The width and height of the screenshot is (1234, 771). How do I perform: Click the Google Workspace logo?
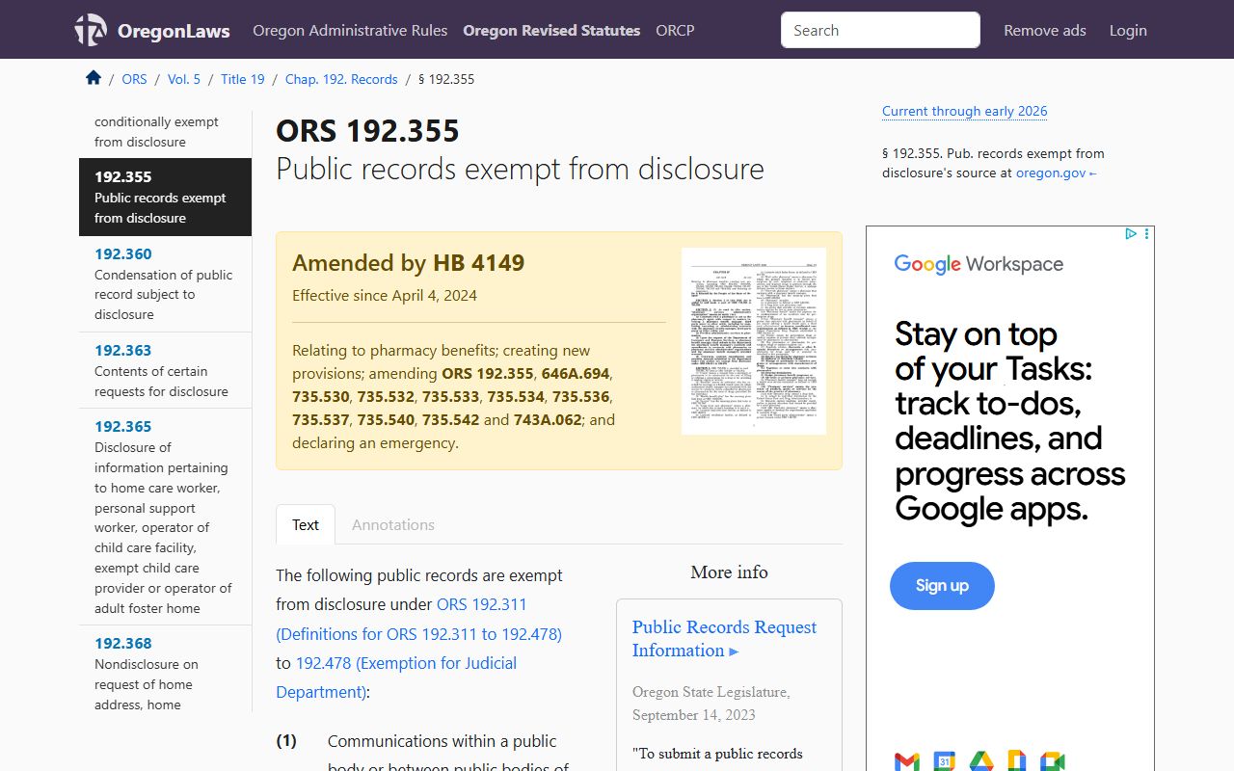pyautogui.click(x=979, y=264)
